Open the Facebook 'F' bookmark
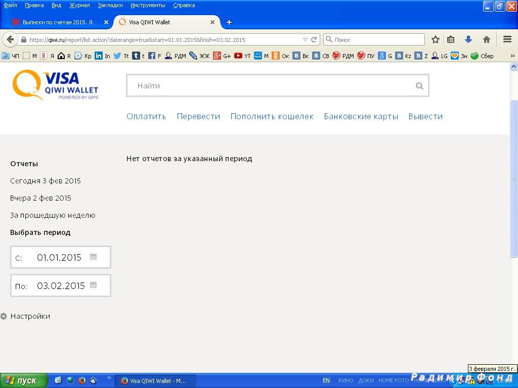Screen dimensions: 518x388 tap(155, 56)
